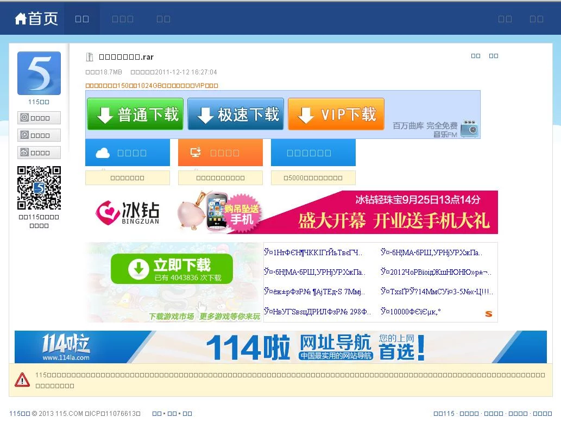
Task: Click 已有 4043836 次下载 count text
Action: pos(188,277)
